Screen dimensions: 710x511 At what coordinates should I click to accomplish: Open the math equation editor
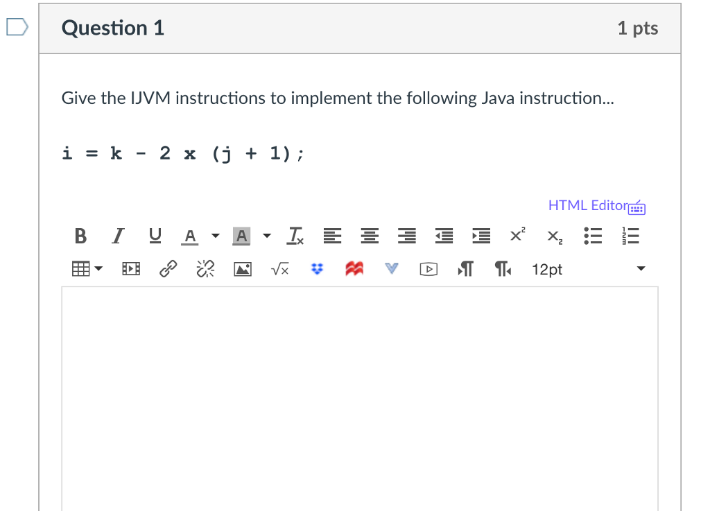[279, 269]
